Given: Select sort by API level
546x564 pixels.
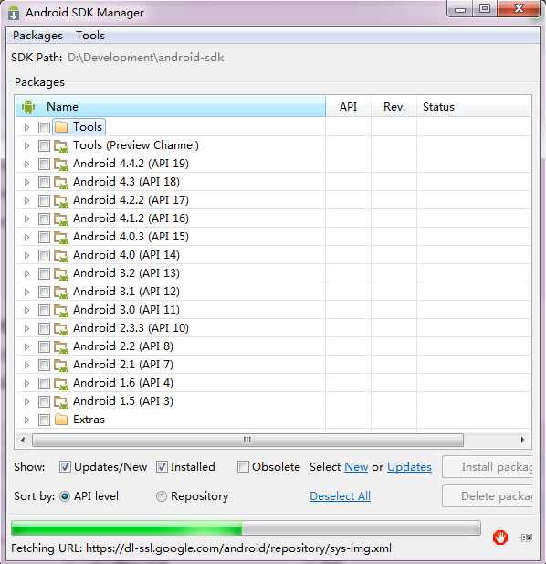Looking at the screenshot, I should [65, 496].
